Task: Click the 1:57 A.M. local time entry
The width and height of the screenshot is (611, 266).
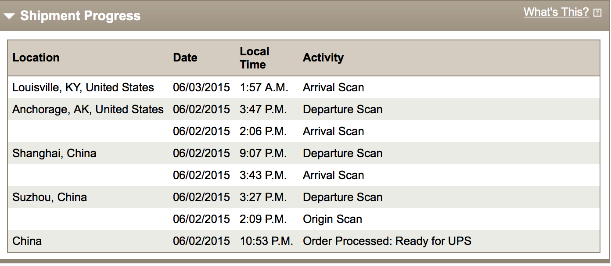Action: pyautogui.click(x=264, y=88)
